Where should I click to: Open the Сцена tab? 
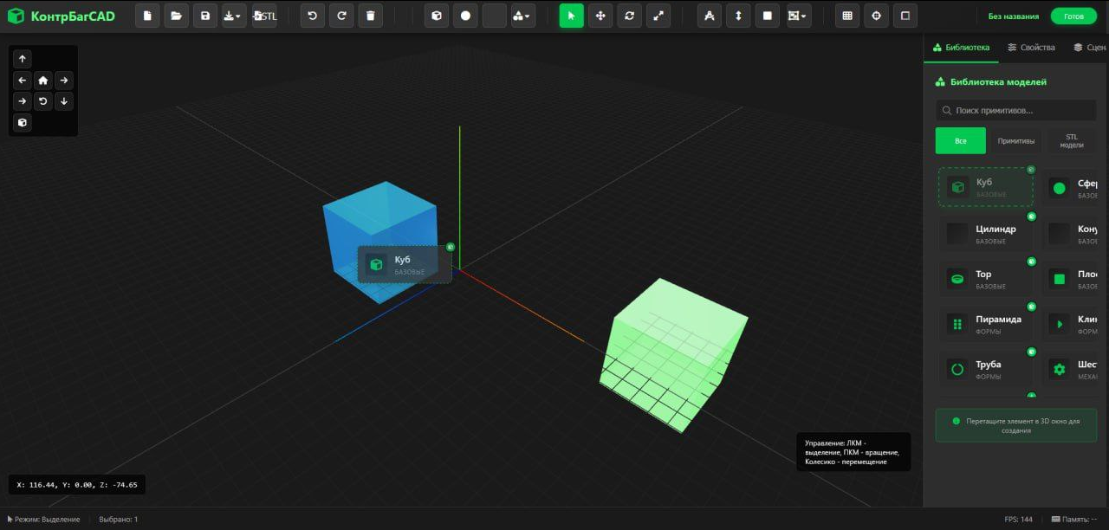(x=1091, y=48)
